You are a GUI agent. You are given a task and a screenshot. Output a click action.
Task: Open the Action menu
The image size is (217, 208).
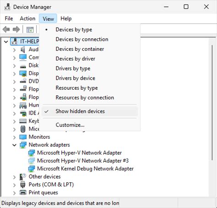(x=27, y=18)
